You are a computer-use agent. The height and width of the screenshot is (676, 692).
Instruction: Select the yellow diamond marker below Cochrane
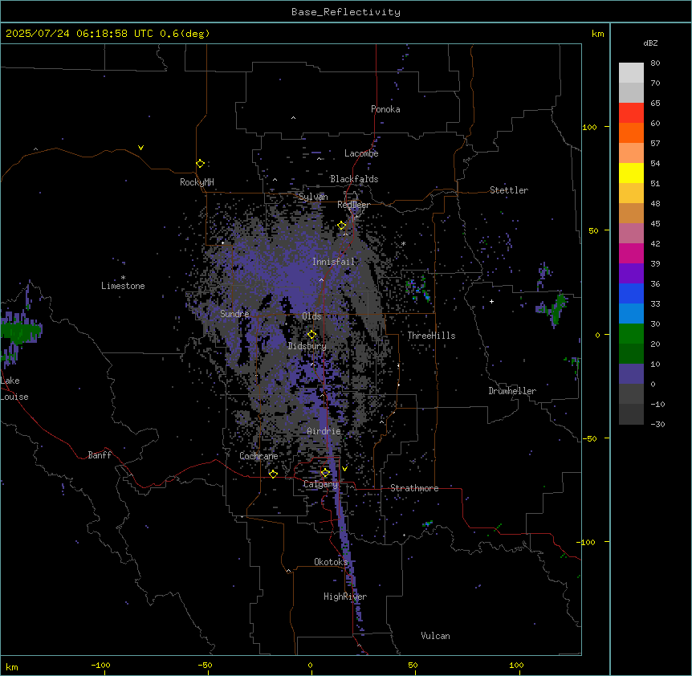click(x=273, y=474)
